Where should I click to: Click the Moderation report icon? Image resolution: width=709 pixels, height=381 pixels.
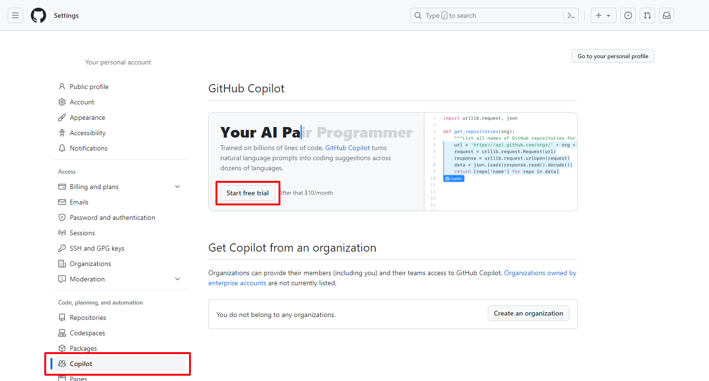(62, 279)
